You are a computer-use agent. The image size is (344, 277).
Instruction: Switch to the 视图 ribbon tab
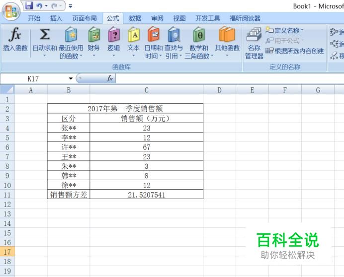(179, 18)
